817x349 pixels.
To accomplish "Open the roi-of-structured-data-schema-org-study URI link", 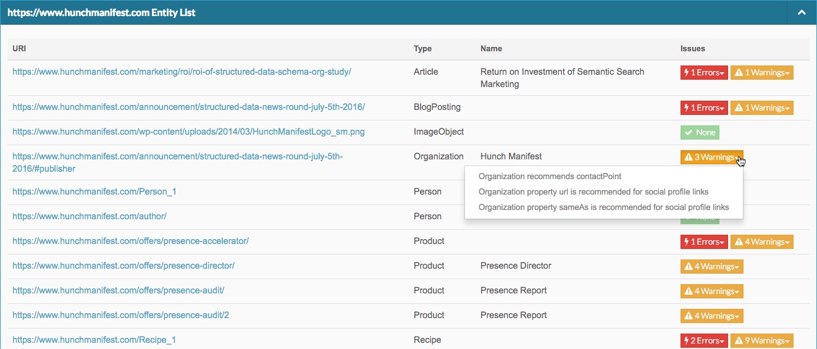I will (x=182, y=72).
